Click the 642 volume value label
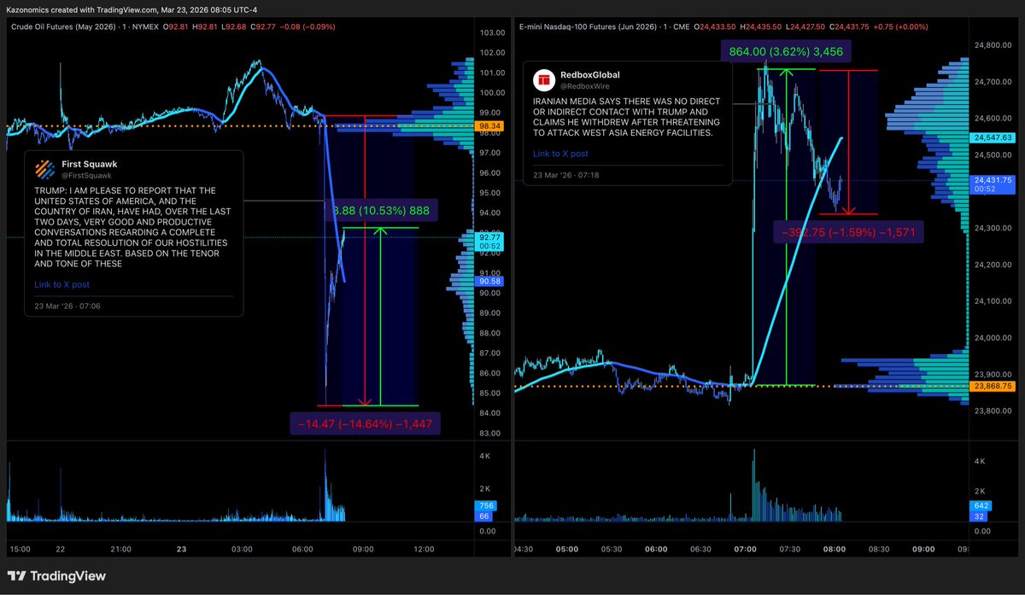Screen dimensions: 1025x595 [981, 505]
